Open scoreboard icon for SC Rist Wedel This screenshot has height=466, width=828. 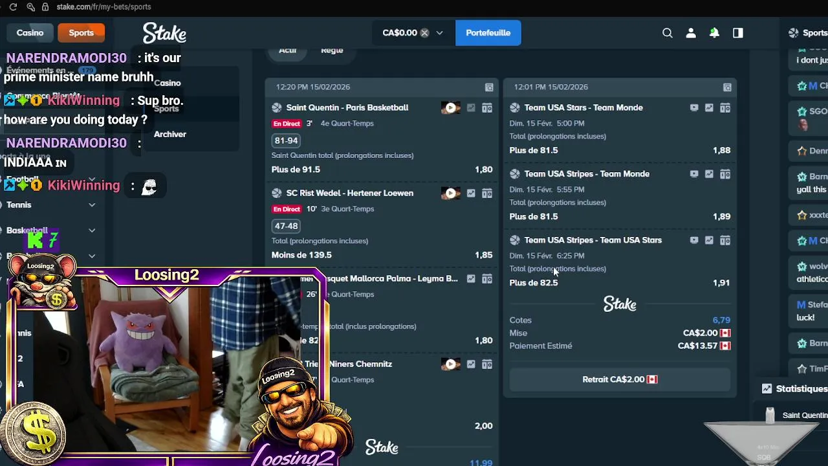coord(487,194)
